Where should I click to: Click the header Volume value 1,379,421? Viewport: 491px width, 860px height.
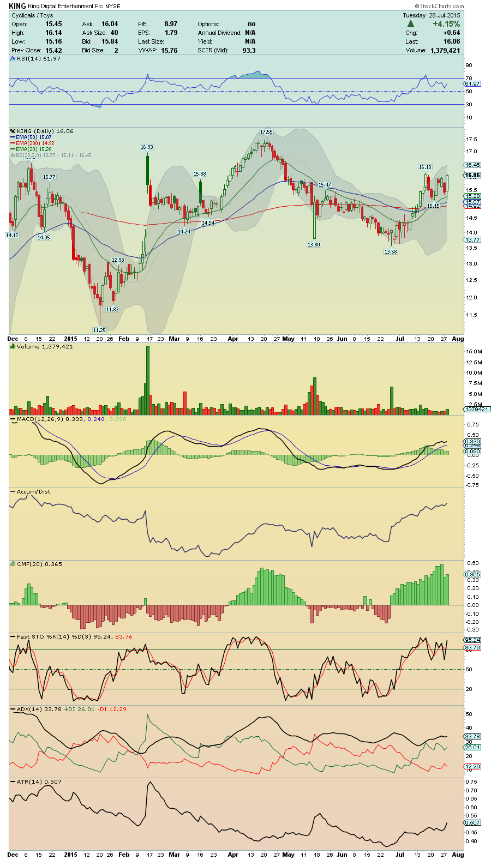445,50
